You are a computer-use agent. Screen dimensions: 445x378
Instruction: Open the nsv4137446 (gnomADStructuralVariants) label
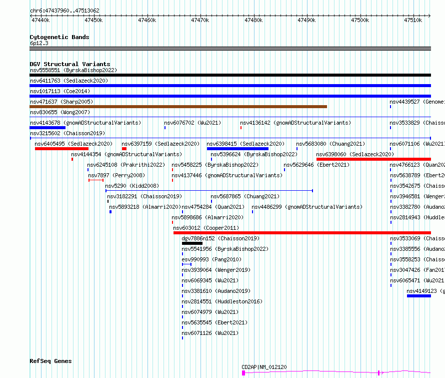(227, 175)
